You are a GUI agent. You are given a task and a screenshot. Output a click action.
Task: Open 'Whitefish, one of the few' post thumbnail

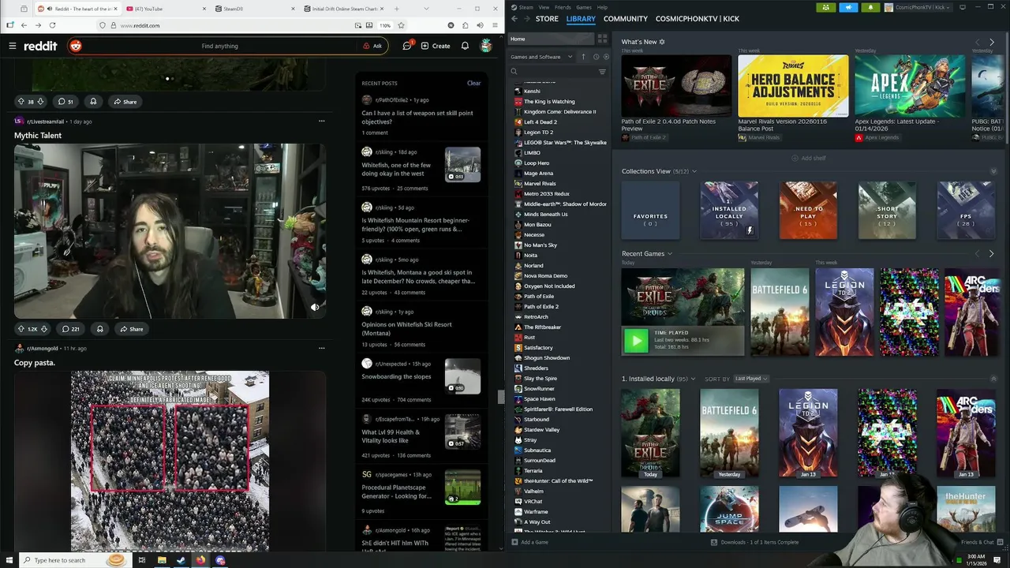point(462,165)
